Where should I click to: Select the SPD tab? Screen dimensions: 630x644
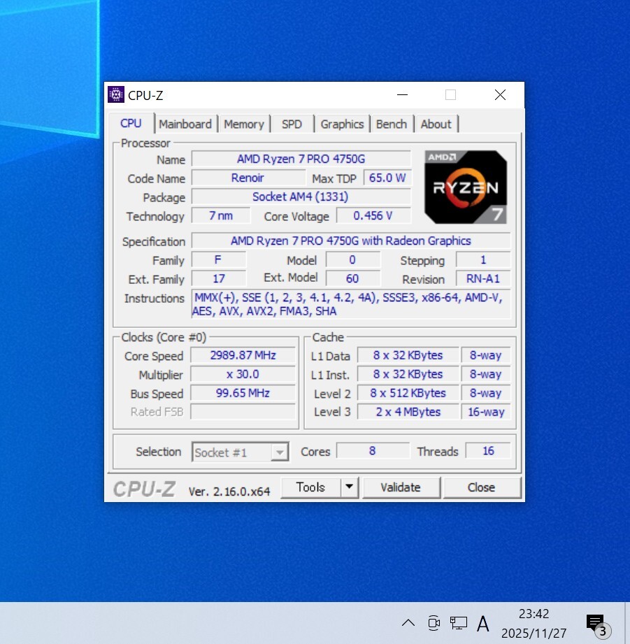[x=292, y=124]
